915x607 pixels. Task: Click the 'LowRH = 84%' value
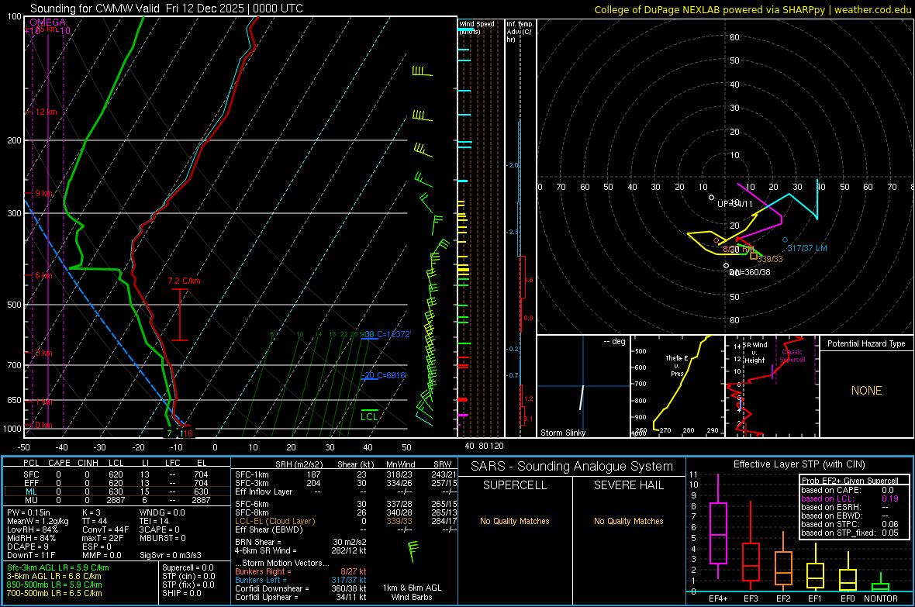[x=33, y=530]
